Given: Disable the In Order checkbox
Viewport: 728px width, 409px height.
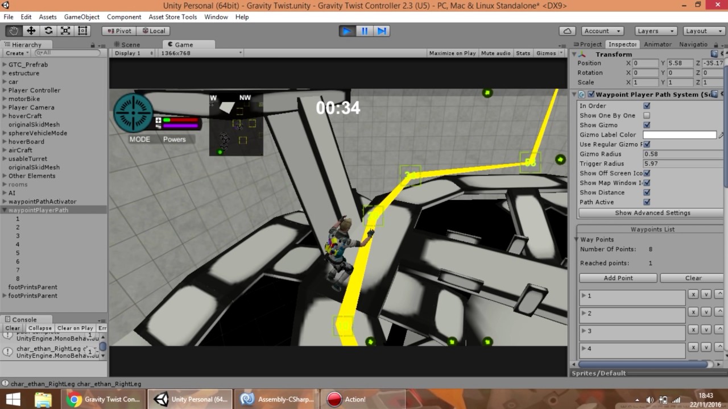Looking at the screenshot, I should [647, 106].
